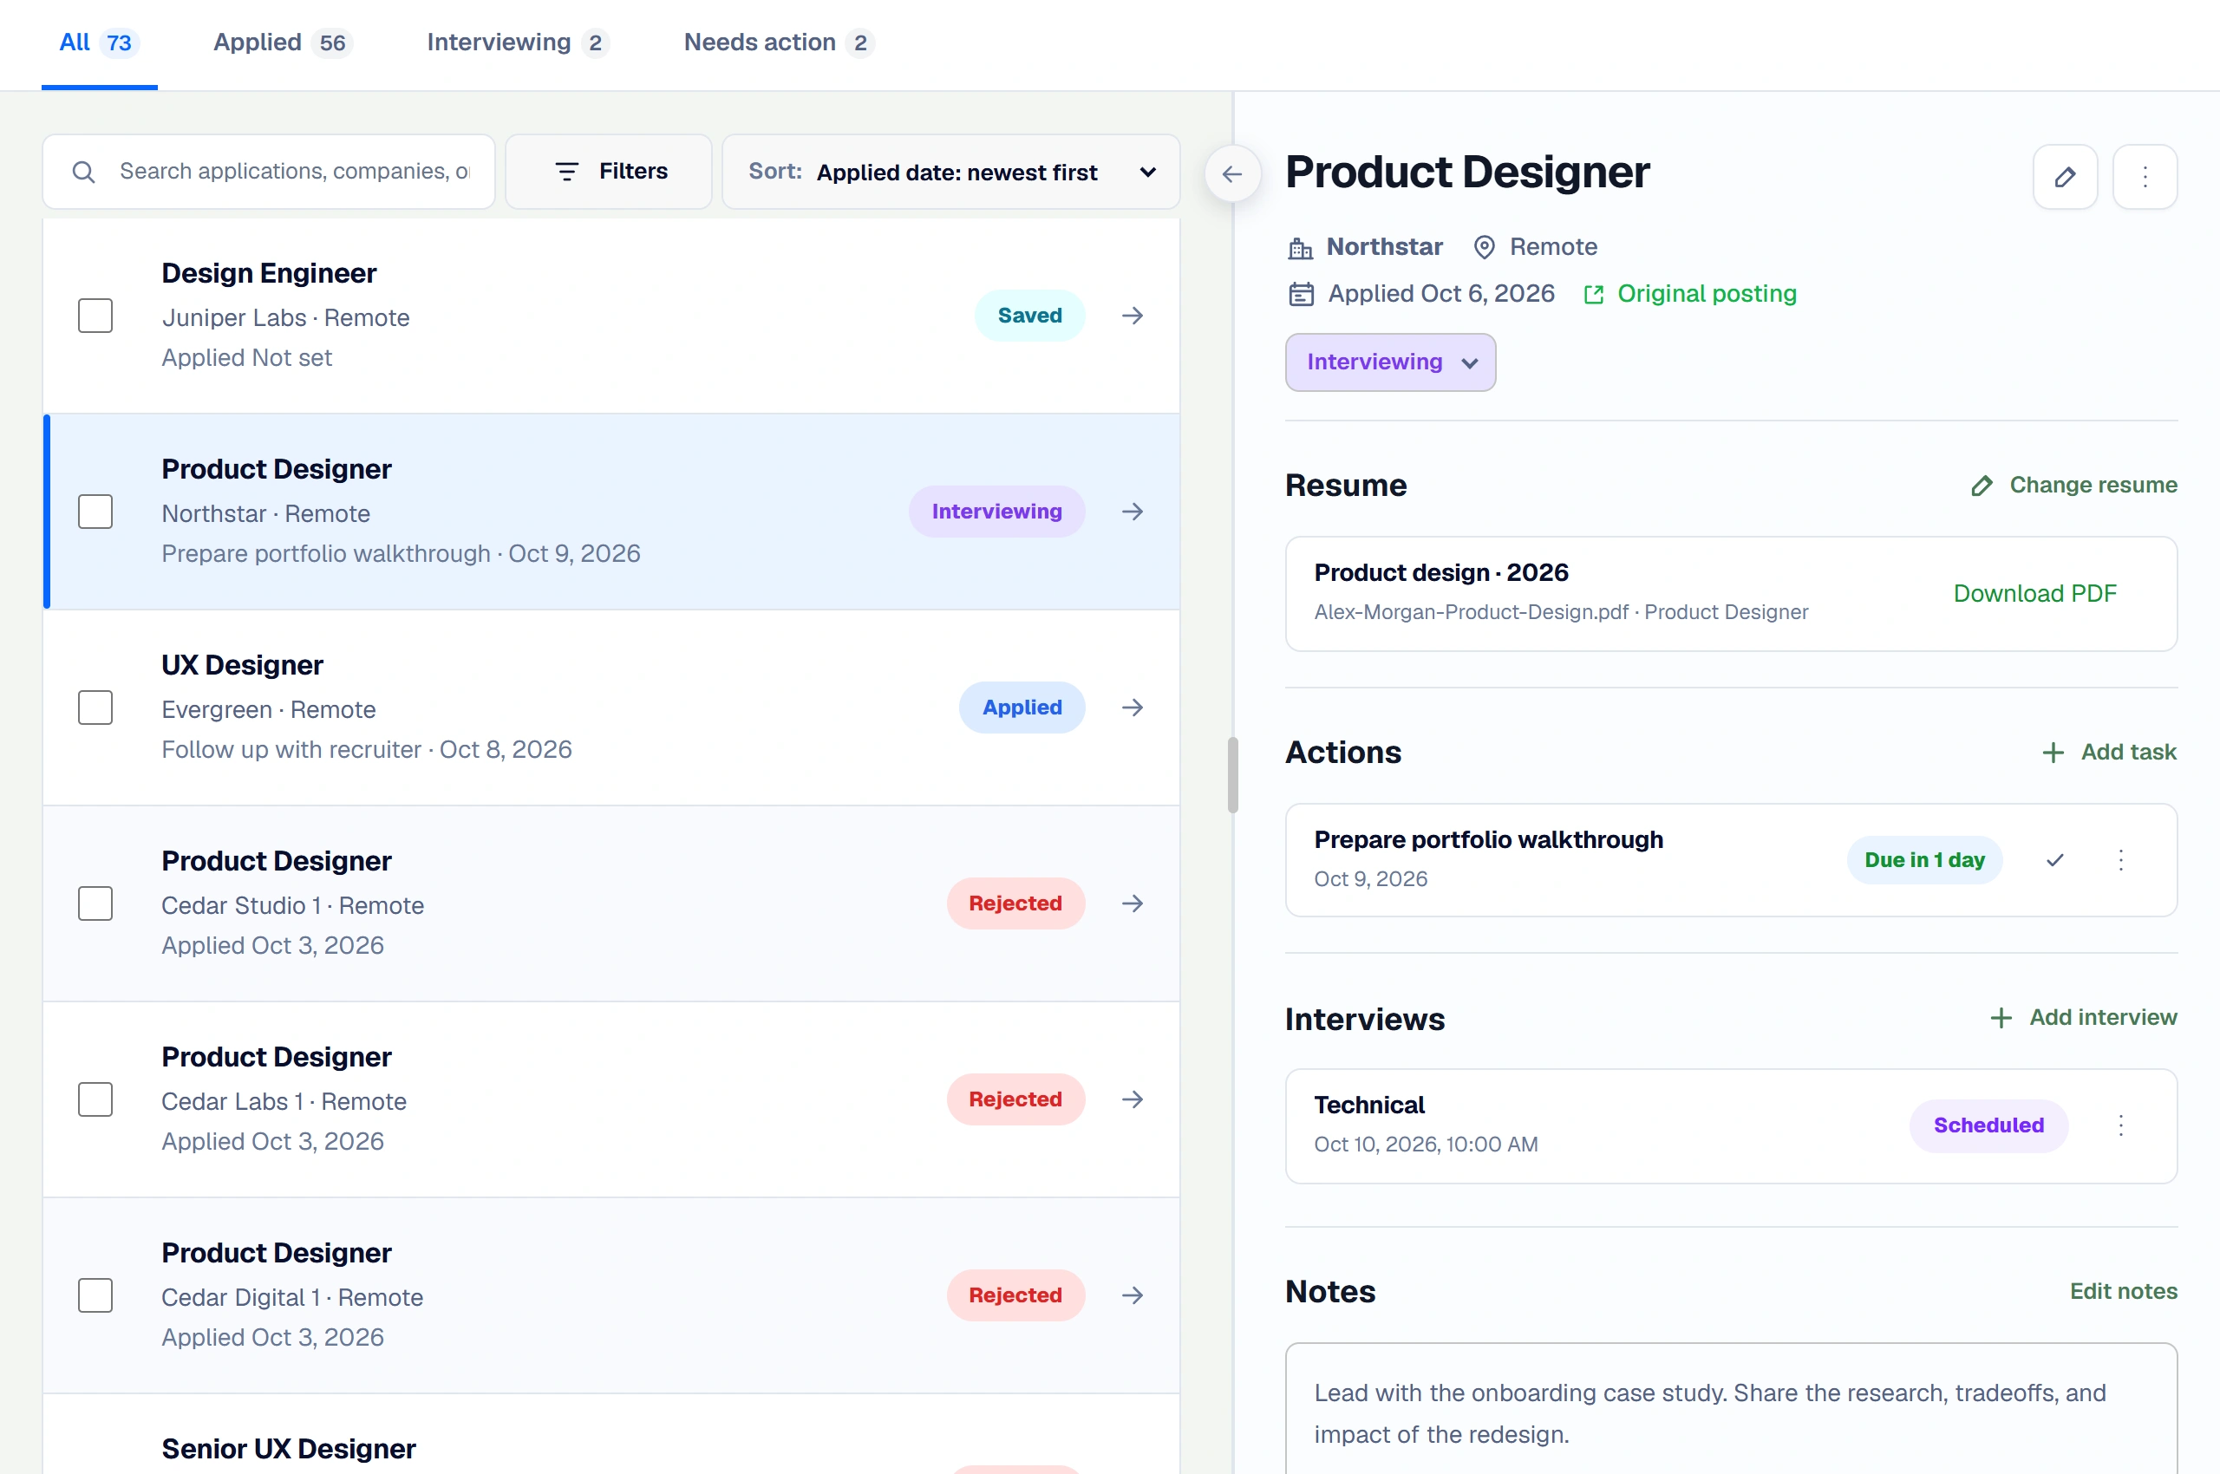Click Download PDF
2220x1474 pixels.
[2034, 594]
